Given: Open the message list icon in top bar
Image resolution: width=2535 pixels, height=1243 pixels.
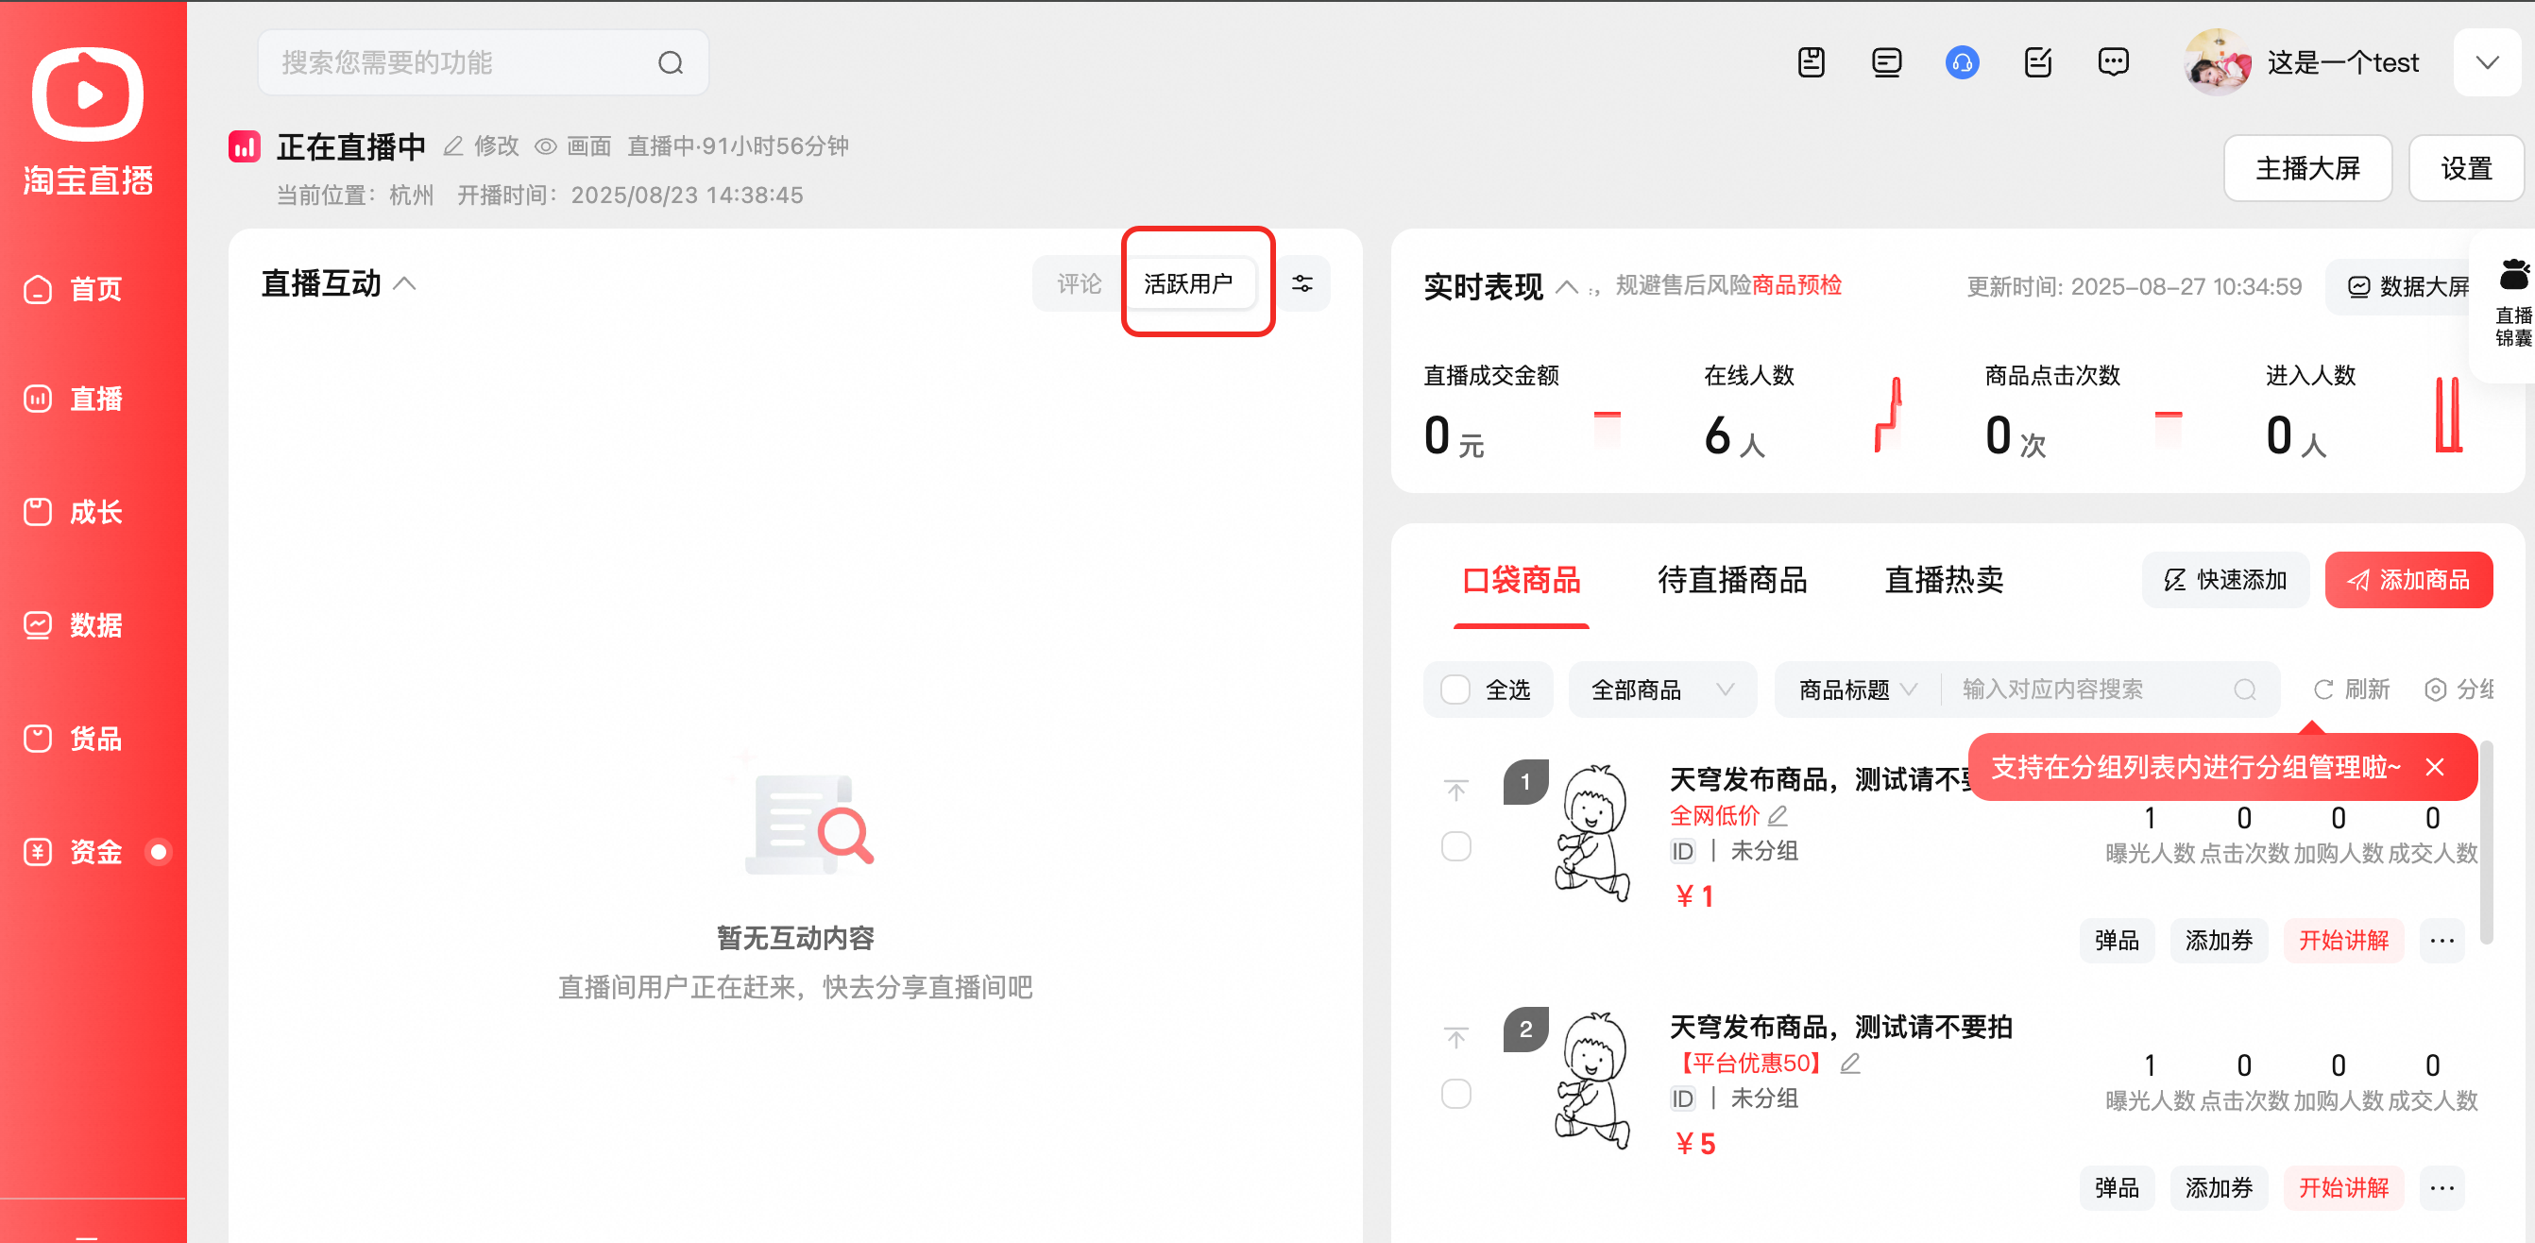Looking at the screenshot, I should pyautogui.click(x=1886, y=62).
